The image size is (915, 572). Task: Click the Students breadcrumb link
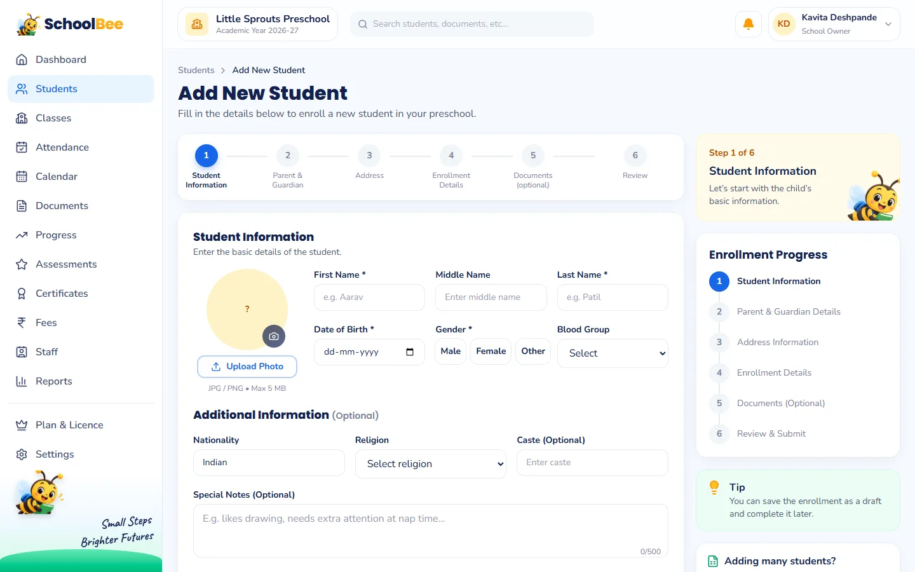tap(196, 71)
